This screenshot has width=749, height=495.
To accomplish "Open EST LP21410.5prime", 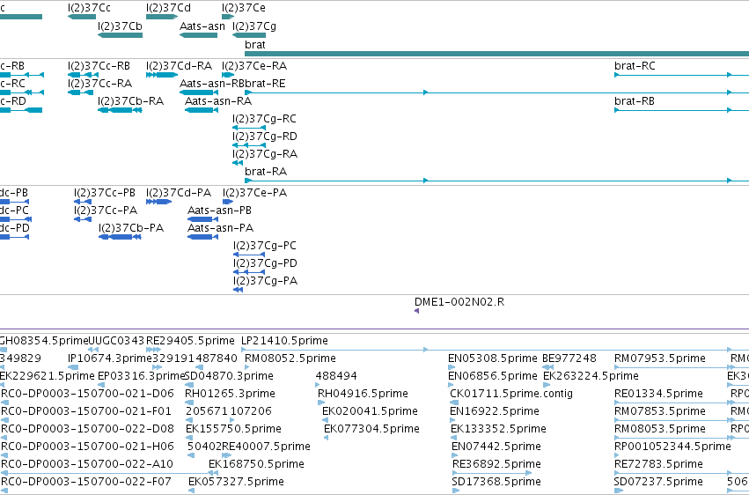I will pyautogui.click(x=284, y=341).
